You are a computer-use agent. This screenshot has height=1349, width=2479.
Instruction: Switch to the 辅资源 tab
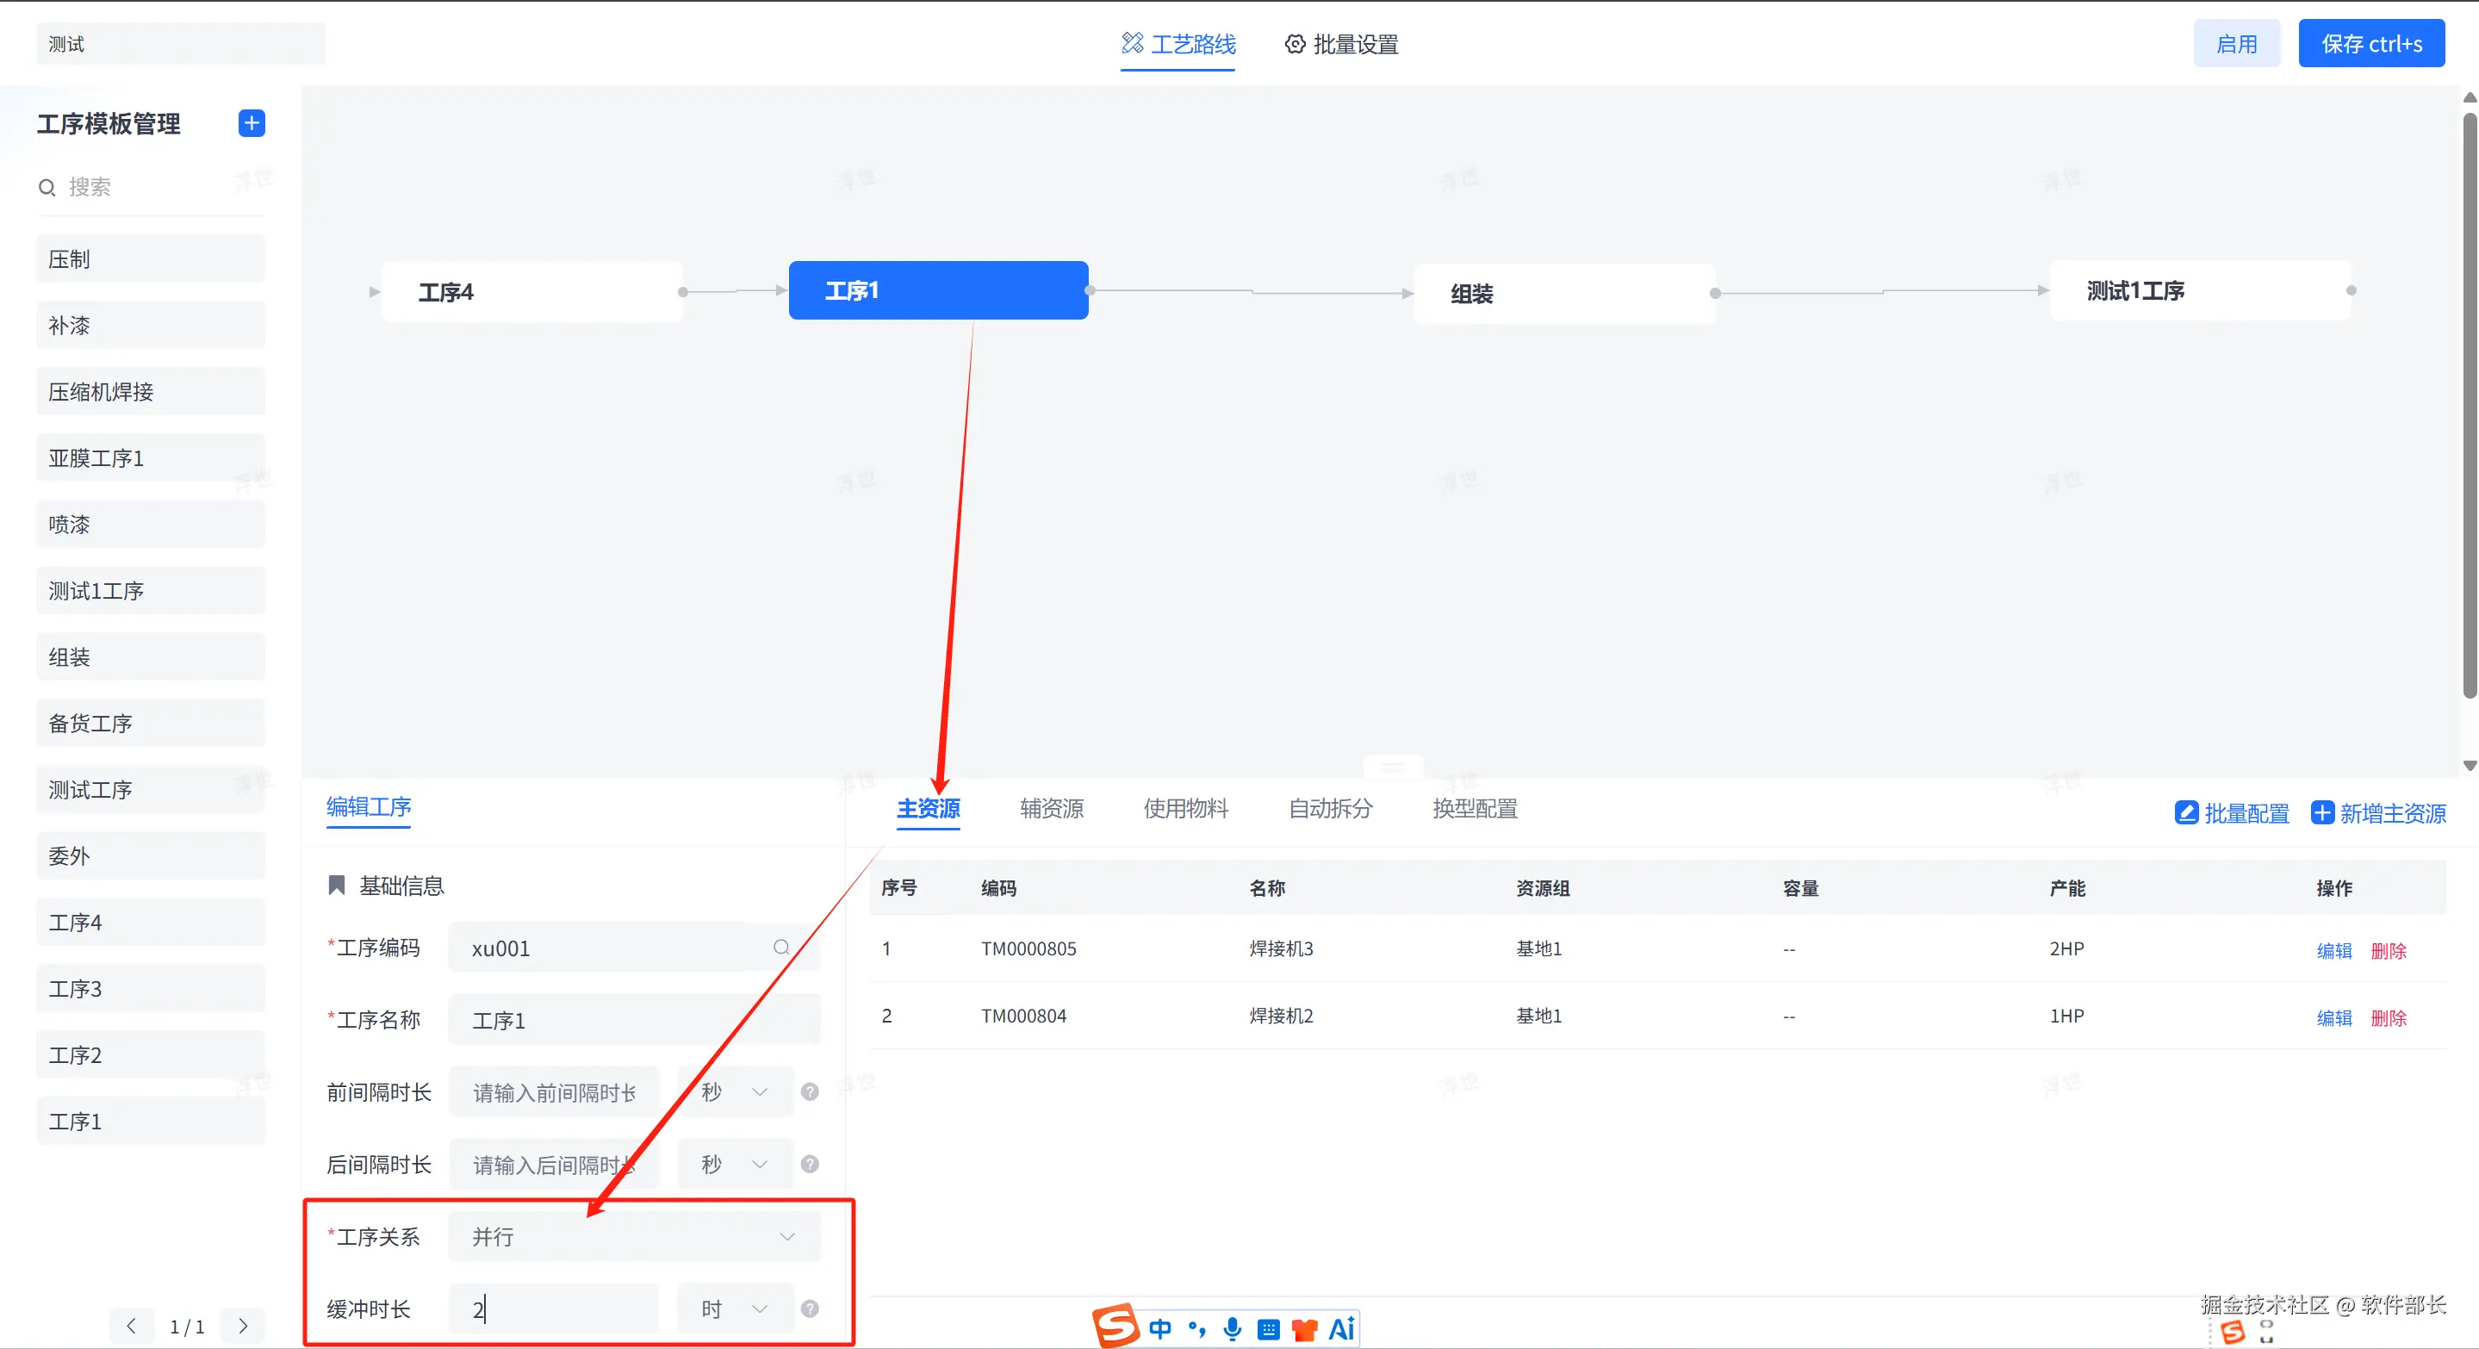(1051, 808)
